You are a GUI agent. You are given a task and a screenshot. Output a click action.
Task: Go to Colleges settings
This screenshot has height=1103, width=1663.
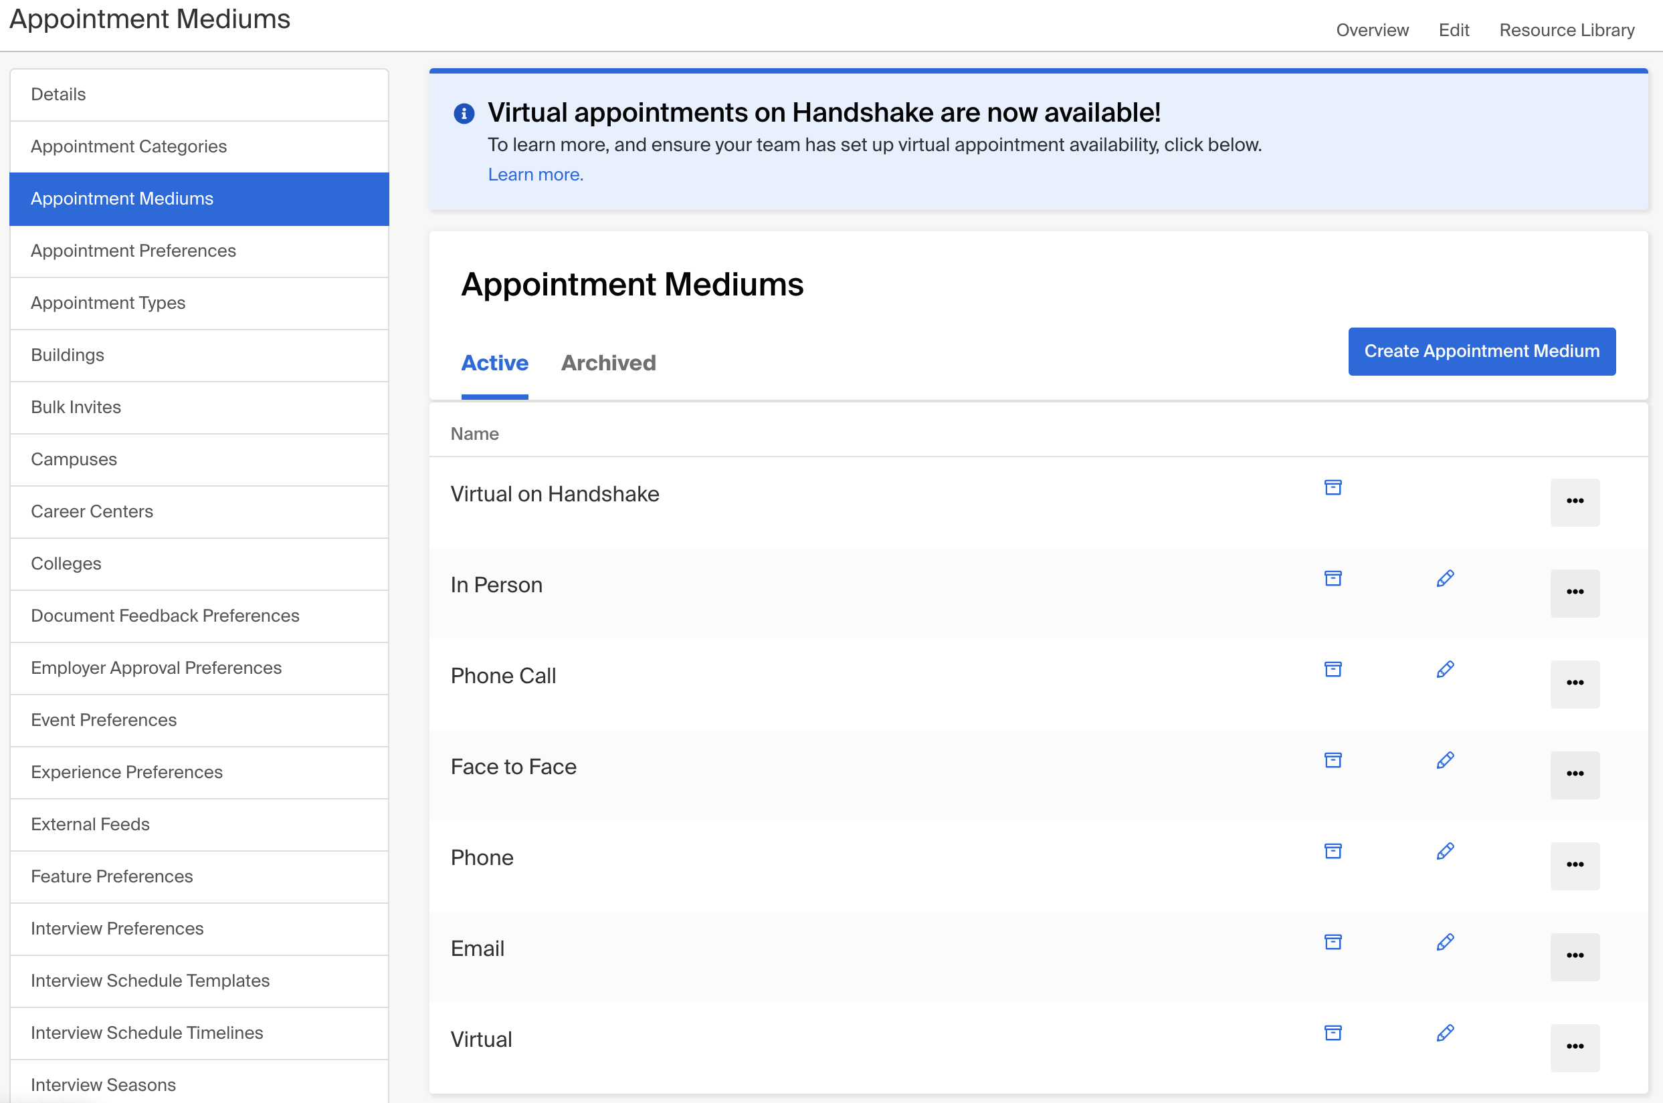coord(199,564)
